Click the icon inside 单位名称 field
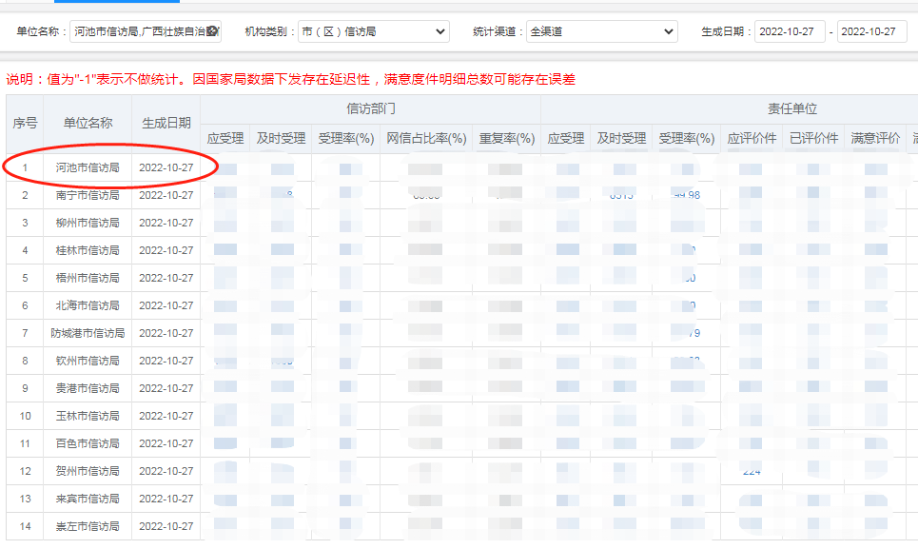 pos(213,31)
